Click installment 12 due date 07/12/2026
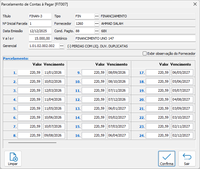Screen dimensions: 200x169 click(x=118, y=100)
